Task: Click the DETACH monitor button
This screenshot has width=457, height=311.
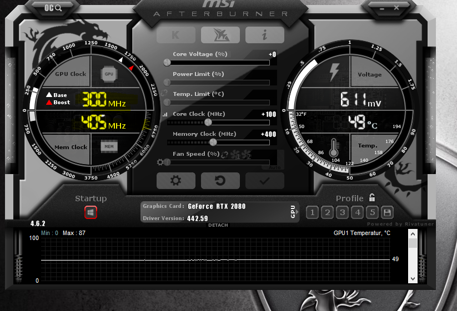Action: click(x=218, y=225)
